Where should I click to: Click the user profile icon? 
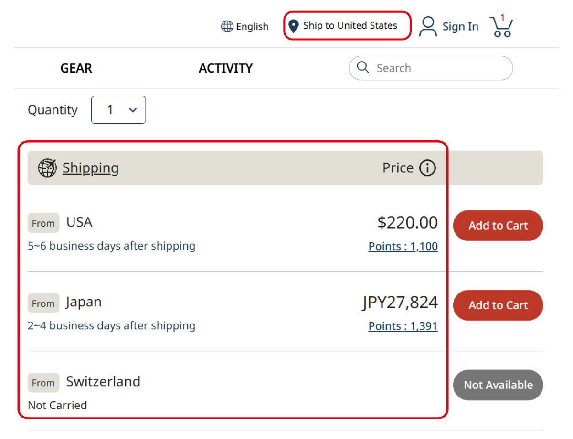tap(428, 27)
